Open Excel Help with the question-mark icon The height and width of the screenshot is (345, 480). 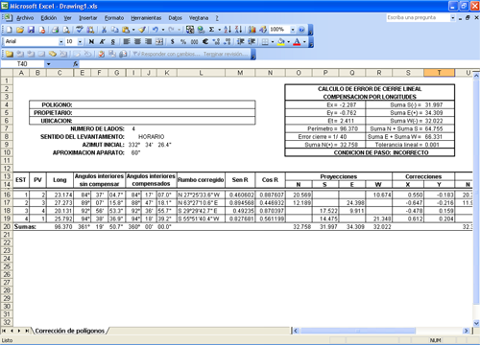pos(301,30)
